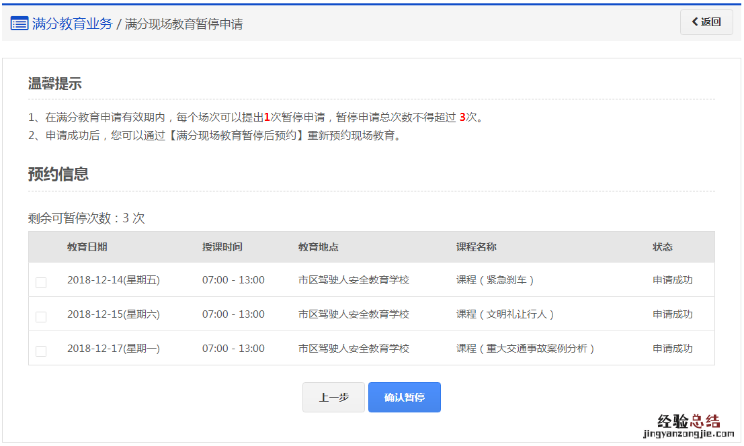Click the 课程名称 column header
Screen dimensions: 744x446
[x=476, y=247]
